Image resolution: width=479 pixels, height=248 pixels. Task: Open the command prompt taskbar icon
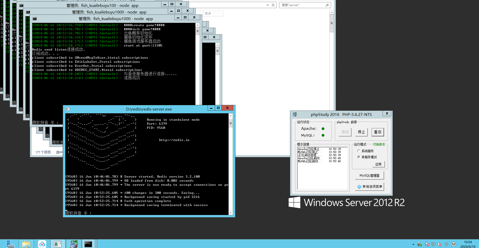88,244
